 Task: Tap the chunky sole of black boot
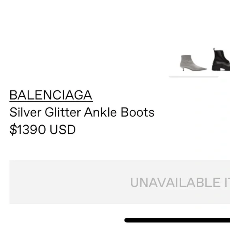tap(221, 69)
